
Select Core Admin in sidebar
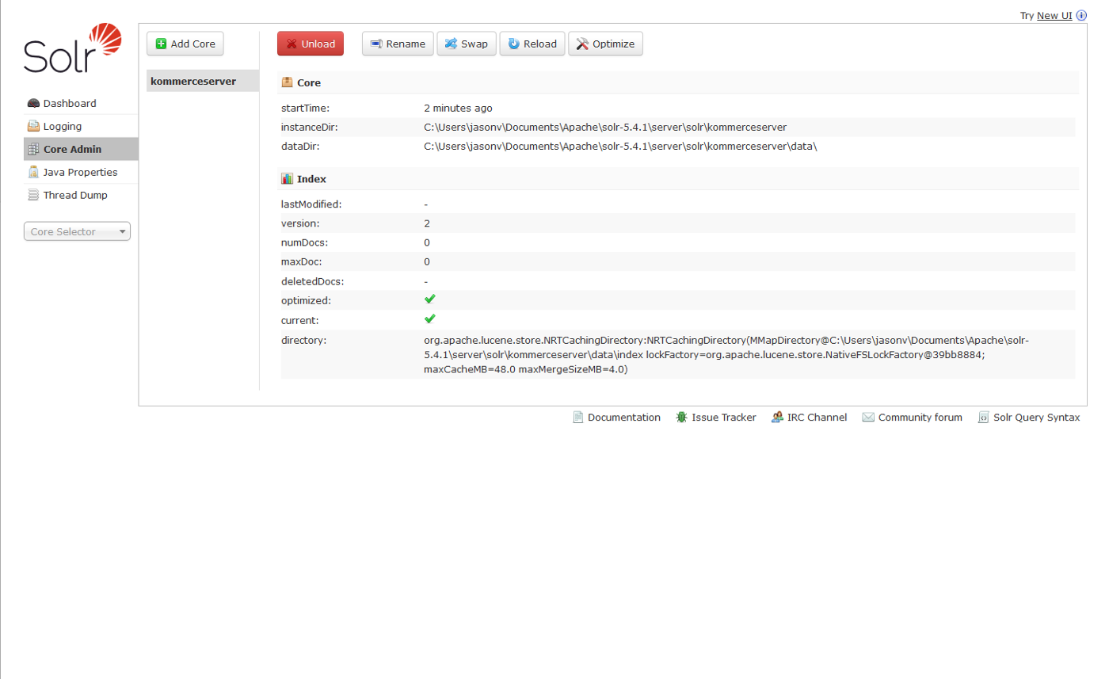(x=81, y=149)
